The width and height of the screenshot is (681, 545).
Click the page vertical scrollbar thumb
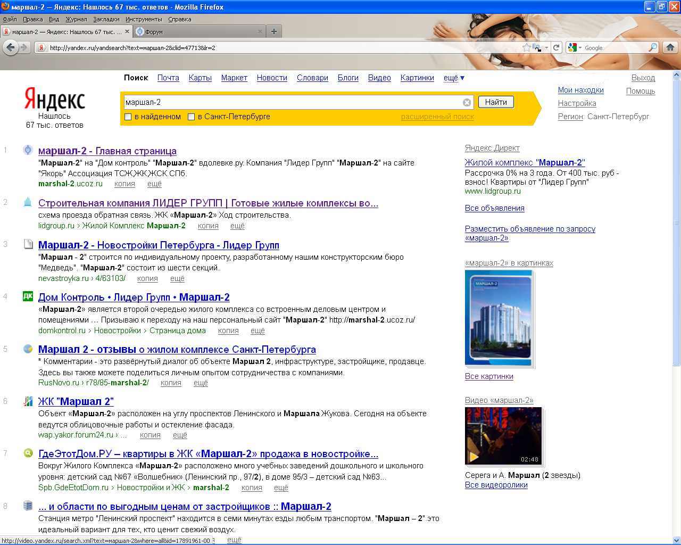676,222
